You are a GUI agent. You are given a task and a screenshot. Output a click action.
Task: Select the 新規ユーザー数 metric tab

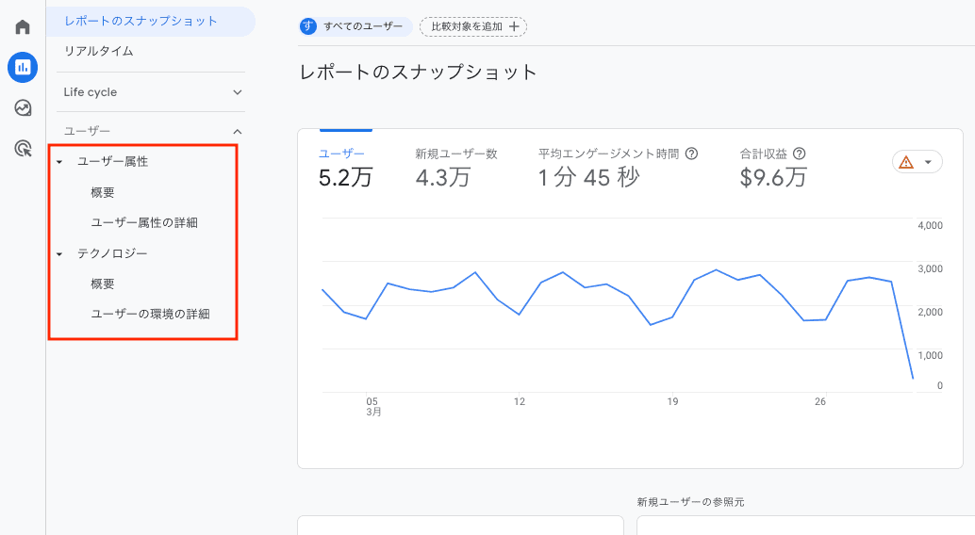click(456, 169)
